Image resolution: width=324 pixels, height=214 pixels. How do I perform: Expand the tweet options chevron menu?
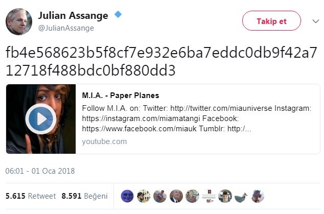pyautogui.click(x=315, y=21)
